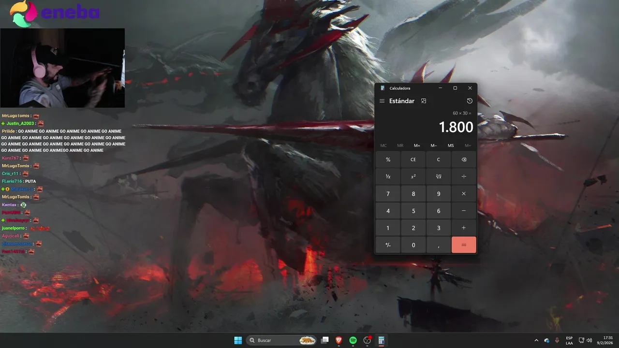Click the OneDrive cloud tray icon

[547, 340]
